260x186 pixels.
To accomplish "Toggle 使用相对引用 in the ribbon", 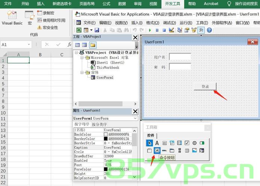I will point(51,20).
